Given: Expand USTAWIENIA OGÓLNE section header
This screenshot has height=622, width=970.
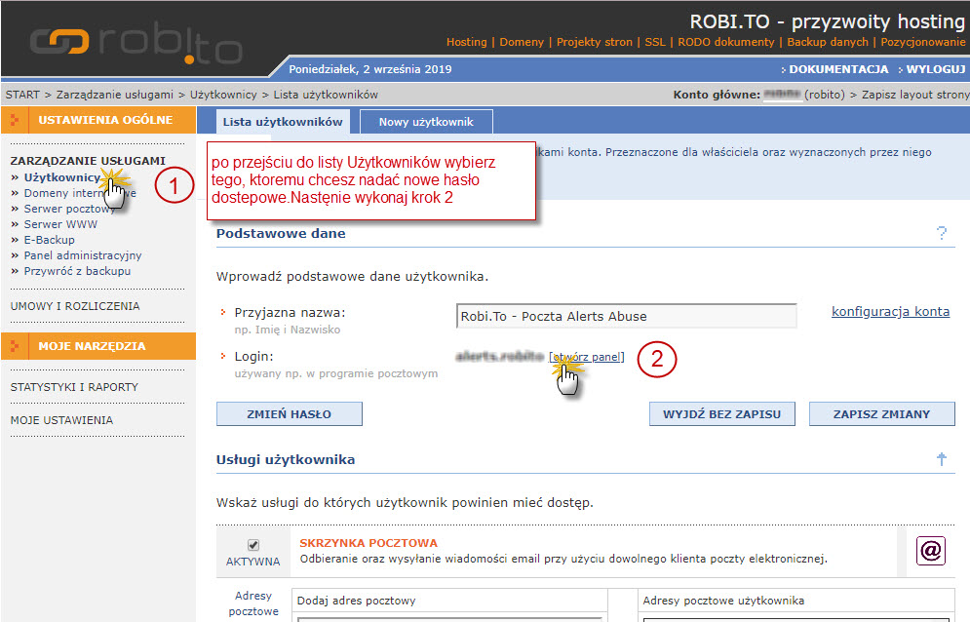Looking at the screenshot, I should pyautogui.click(x=98, y=120).
